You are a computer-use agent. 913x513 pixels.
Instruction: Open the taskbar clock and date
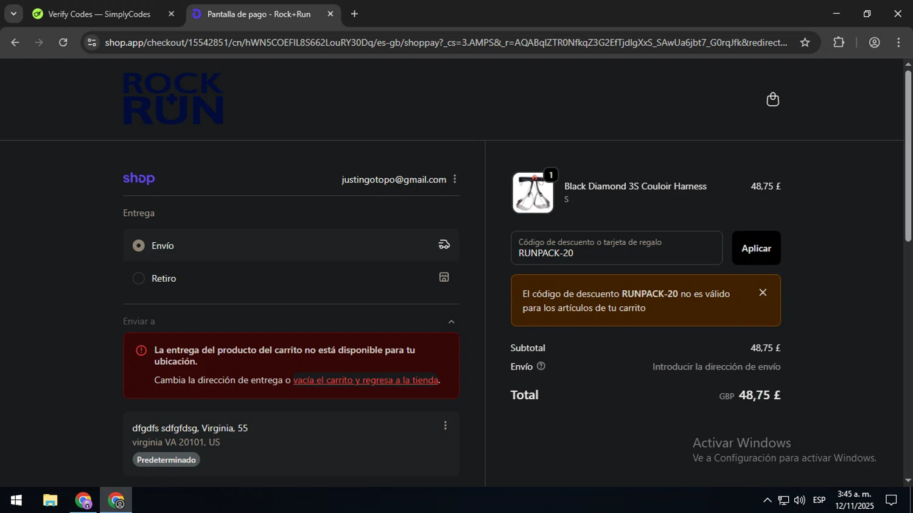[855, 500]
